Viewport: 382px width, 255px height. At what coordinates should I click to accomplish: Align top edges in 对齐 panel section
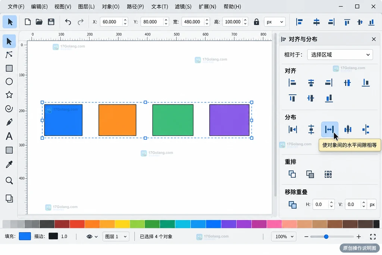pos(292,98)
